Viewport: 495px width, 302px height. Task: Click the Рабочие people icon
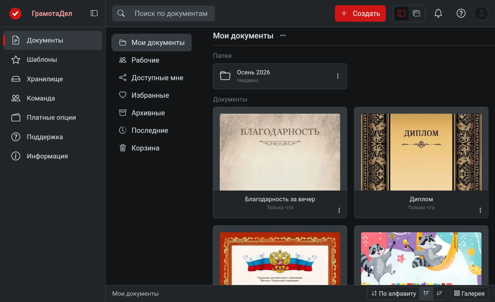(123, 60)
